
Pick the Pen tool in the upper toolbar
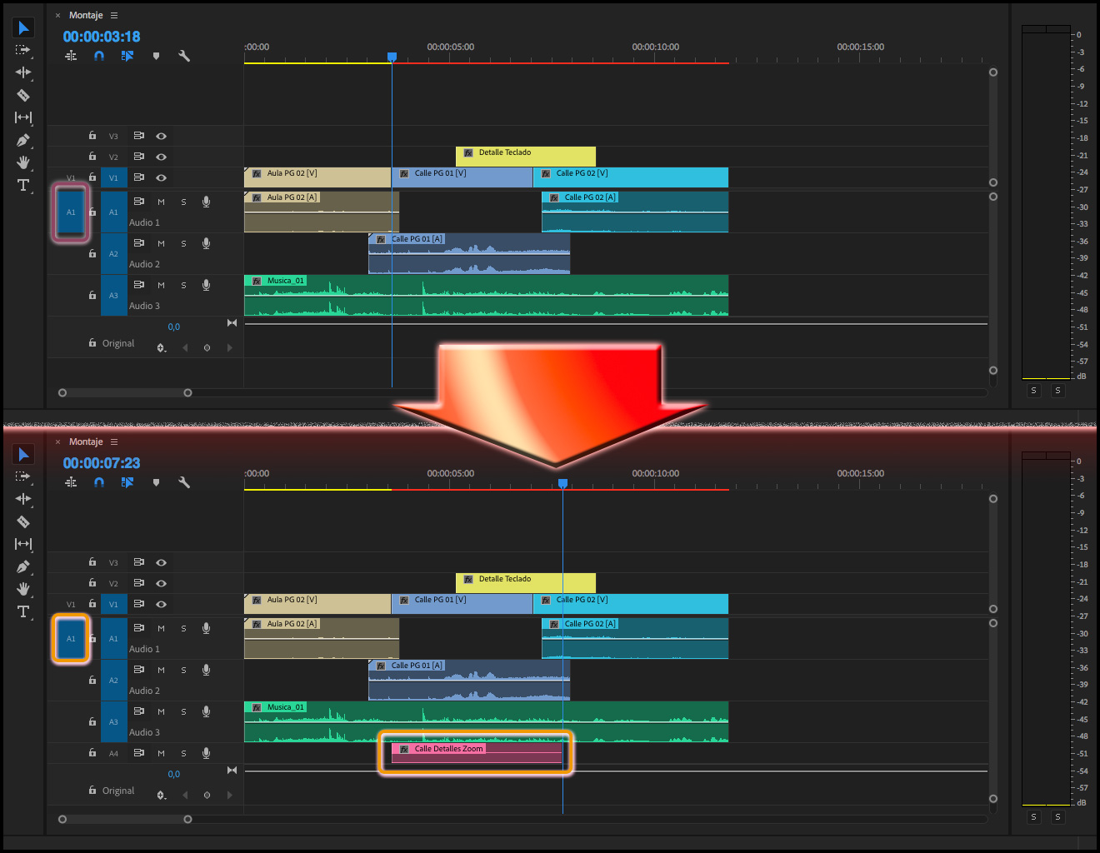pos(23,140)
